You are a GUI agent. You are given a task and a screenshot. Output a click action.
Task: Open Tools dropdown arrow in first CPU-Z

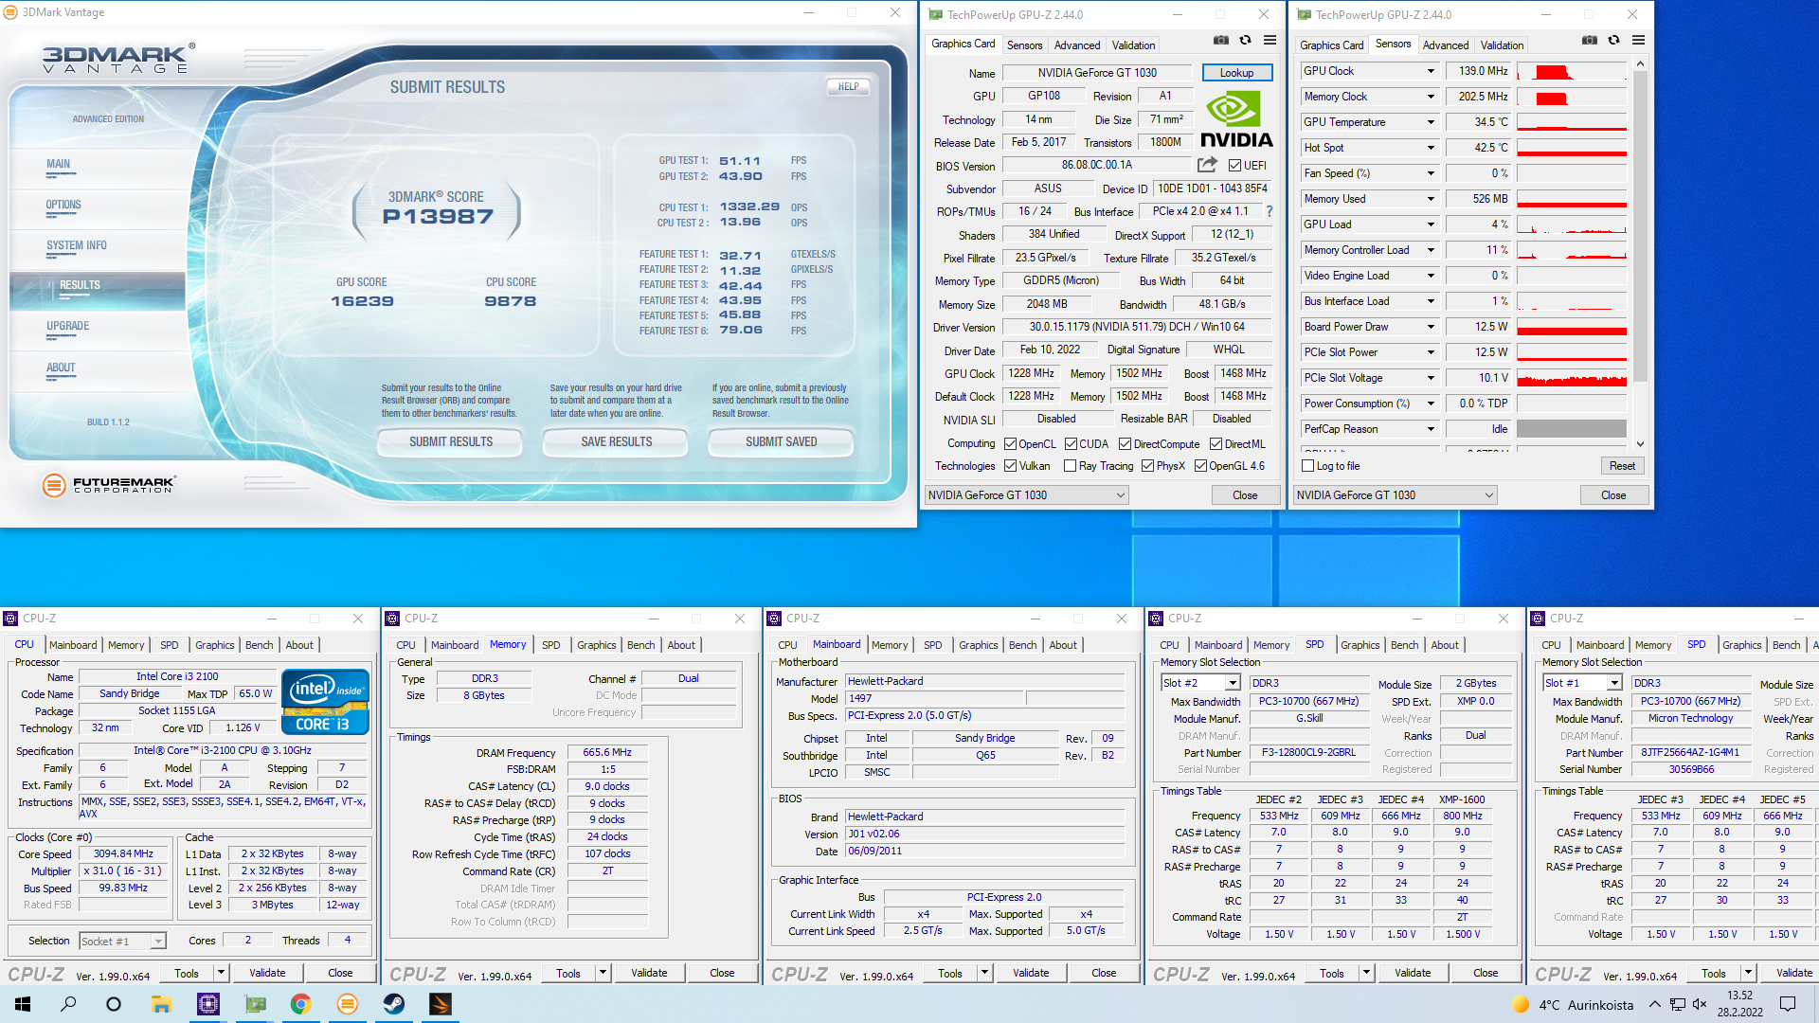point(221,973)
